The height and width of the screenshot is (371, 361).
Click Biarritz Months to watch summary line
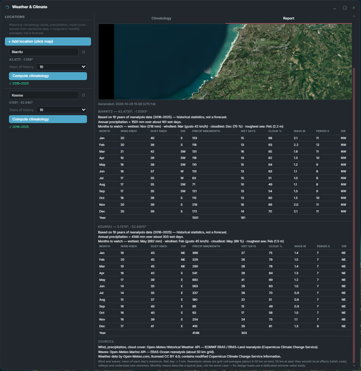click(191, 126)
